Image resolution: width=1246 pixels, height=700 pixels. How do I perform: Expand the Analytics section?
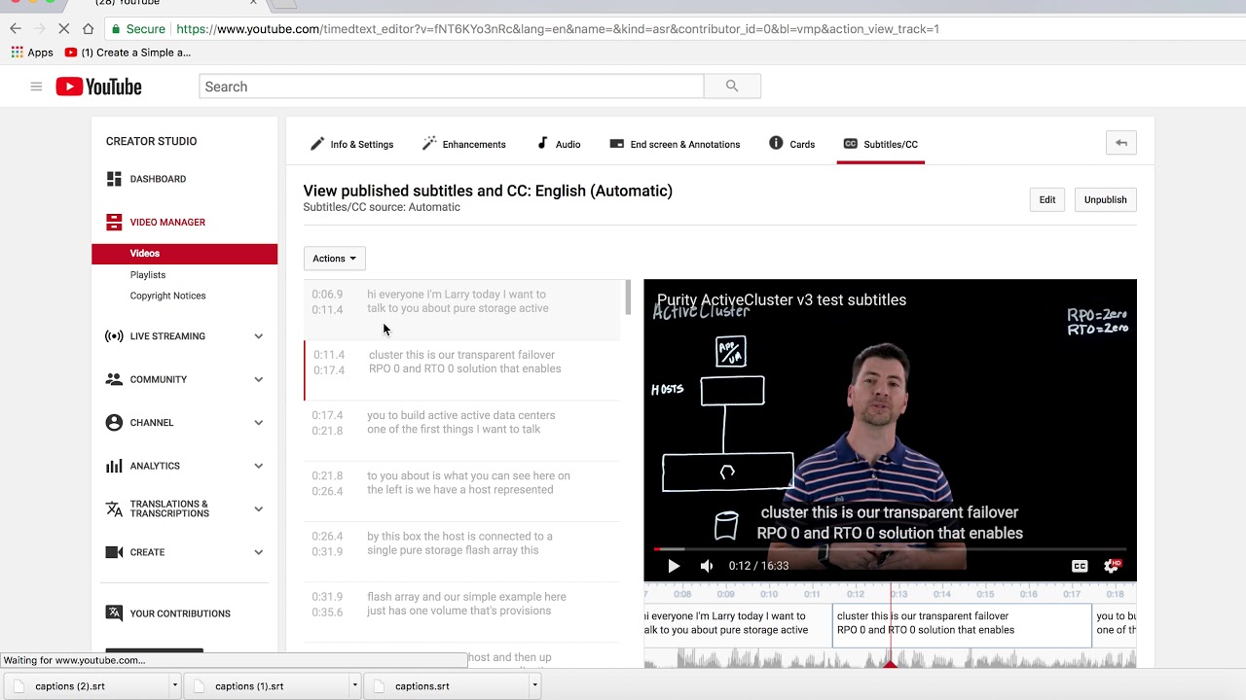tap(259, 466)
